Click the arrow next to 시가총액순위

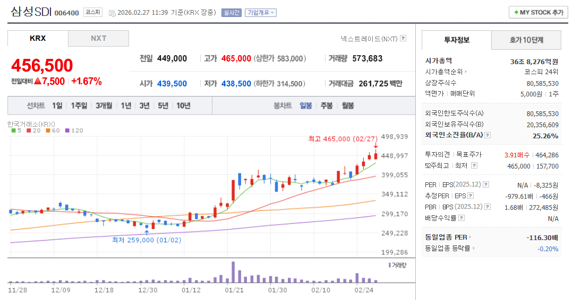point(466,72)
